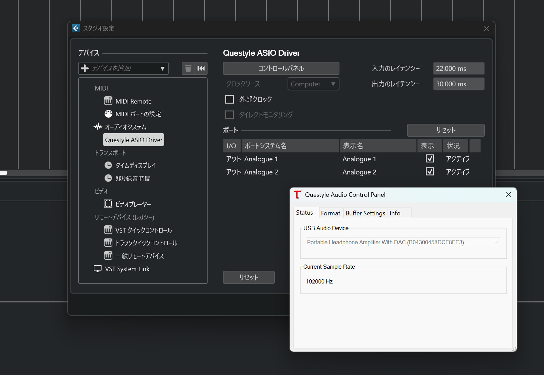The image size is (544, 375).
Task: Uncheck visibility for Analogue 2 port
Action: tap(430, 171)
